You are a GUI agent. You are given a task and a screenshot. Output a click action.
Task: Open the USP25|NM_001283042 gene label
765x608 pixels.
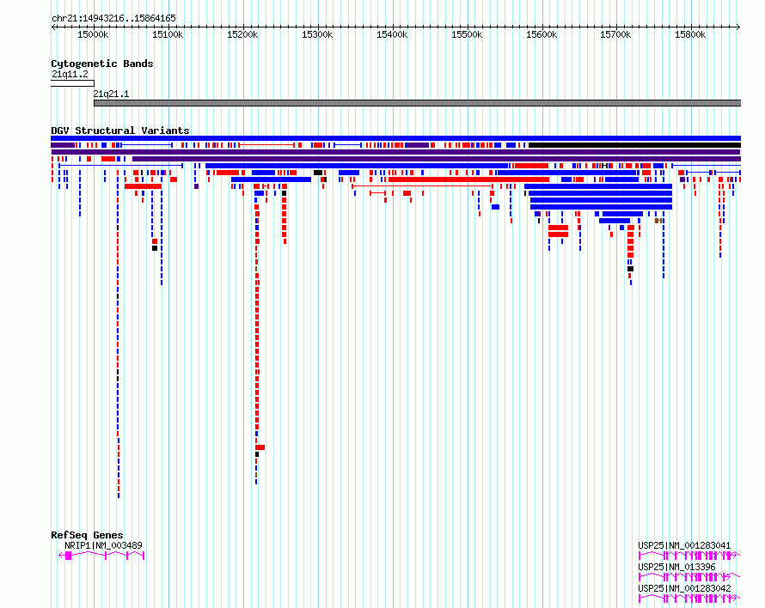pyautogui.click(x=684, y=588)
